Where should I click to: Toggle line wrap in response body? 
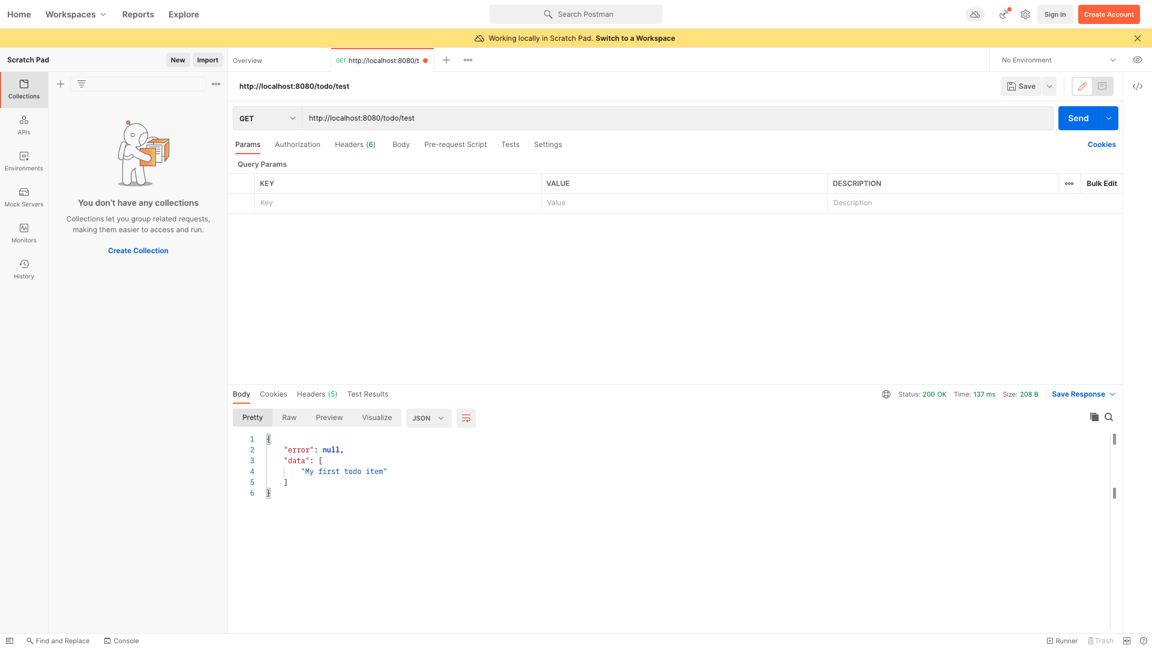click(466, 418)
